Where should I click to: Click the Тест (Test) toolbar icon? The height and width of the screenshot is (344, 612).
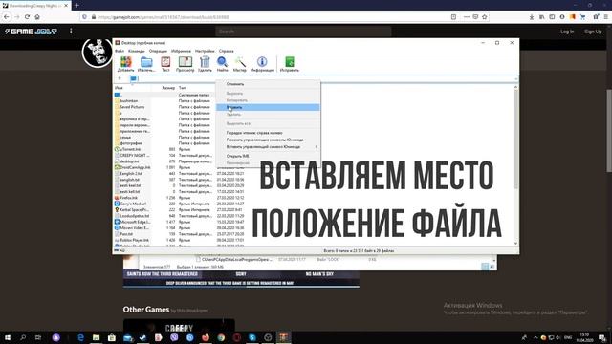point(165,64)
